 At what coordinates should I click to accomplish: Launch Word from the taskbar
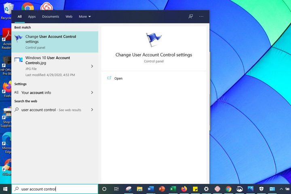tap(151, 189)
